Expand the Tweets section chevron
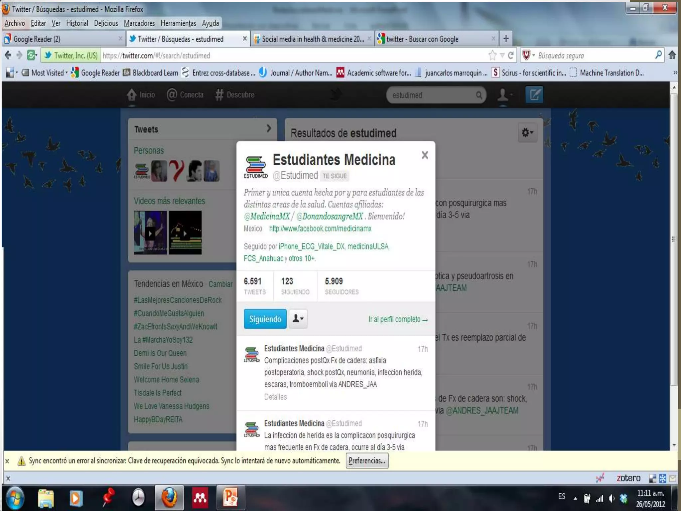The image size is (681, 511). click(269, 128)
